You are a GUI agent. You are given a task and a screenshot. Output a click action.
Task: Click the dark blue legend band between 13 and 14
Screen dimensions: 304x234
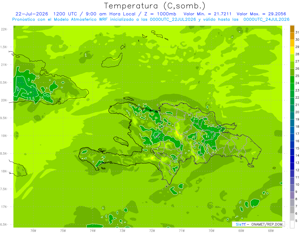[x=292, y=159]
